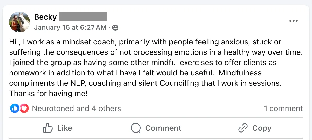Click 'Thanks for having me!' closing line
312x140 pixels.
point(48,94)
